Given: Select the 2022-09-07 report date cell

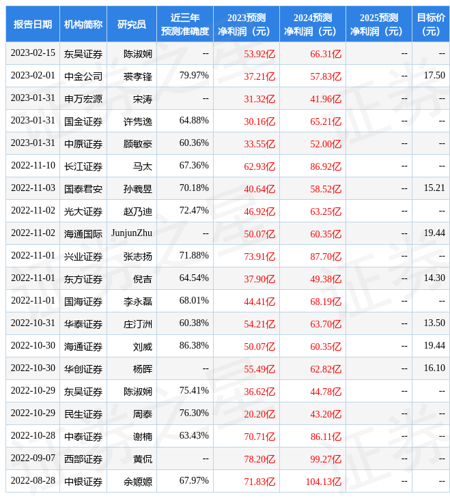Looking at the screenshot, I should point(33,458).
